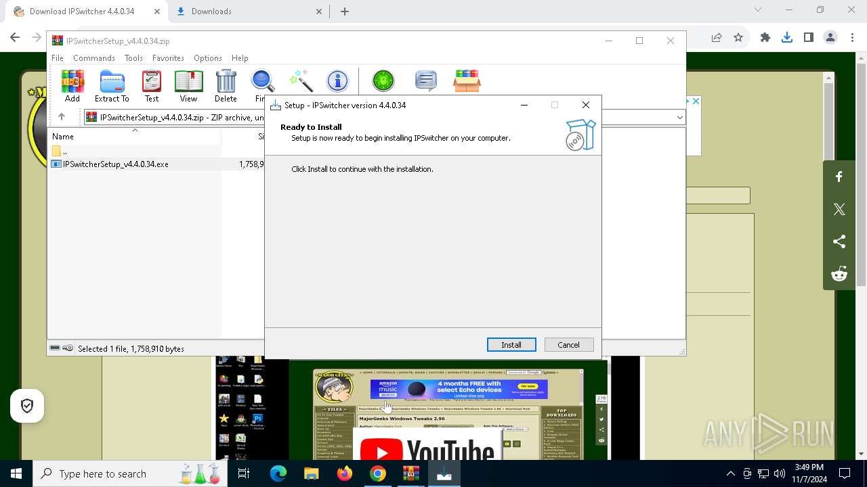Open Chrome tab search chevron
This screenshot has width=867, height=487.
coord(758,10)
